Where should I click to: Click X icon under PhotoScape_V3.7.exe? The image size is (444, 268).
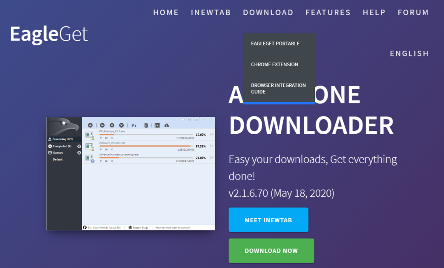tap(112, 138)
